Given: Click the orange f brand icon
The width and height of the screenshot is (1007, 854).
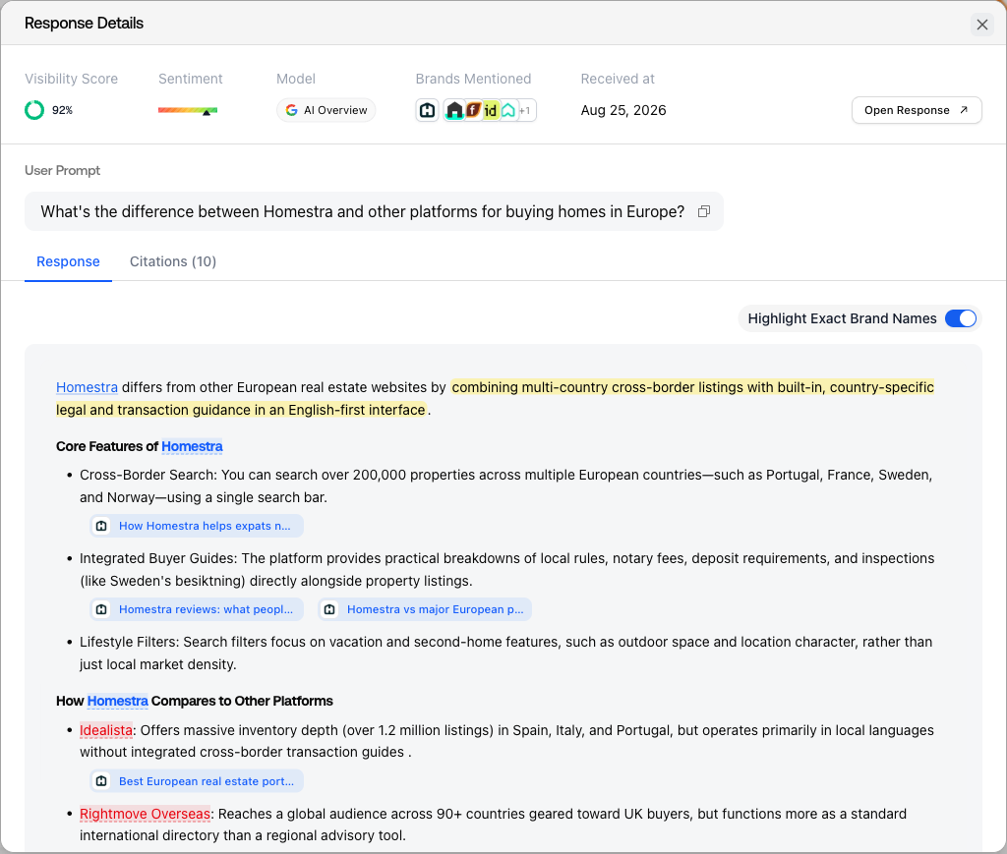Looking at the screenshot, I should (x=473, y=110).
